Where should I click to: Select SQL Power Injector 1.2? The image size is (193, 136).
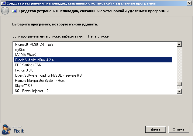tap(32, 91)
